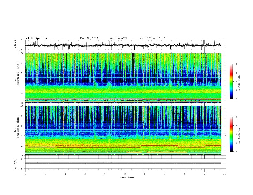The image size is (253, 195).
Task: Click the "station=ATH" header label
Action: point(119,38)
